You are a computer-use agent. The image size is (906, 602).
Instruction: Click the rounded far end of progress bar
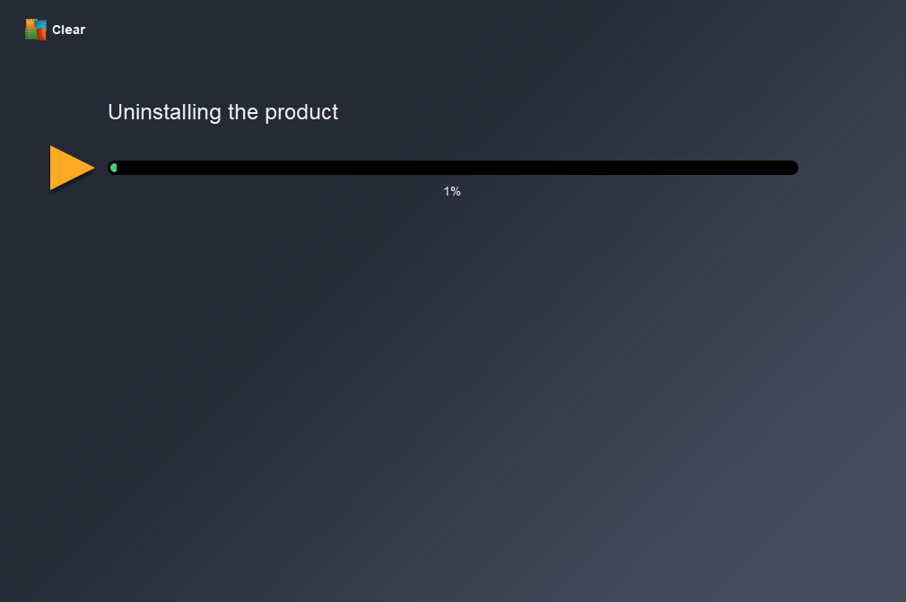coord(792,168)
